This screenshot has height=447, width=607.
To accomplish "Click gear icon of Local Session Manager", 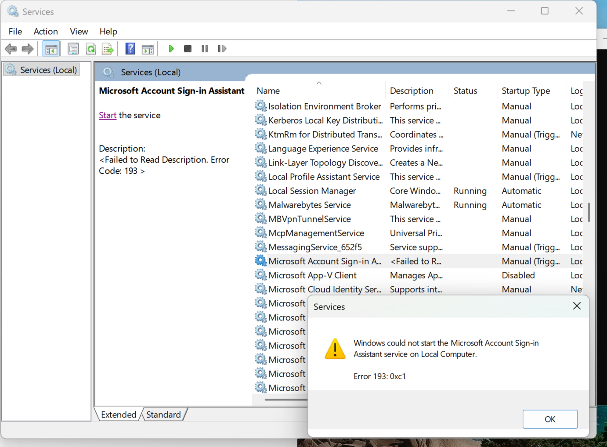I will pos(261,190).
